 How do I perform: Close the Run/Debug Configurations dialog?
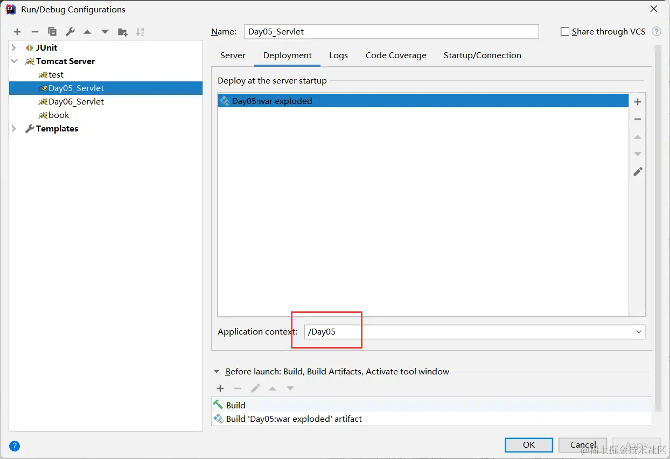pos(654,9)
